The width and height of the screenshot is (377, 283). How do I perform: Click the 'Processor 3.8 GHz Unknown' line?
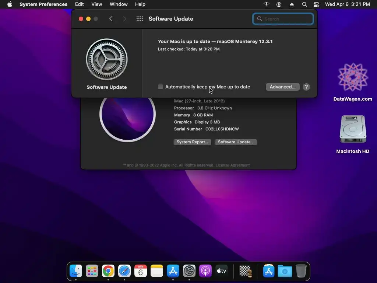203,108
